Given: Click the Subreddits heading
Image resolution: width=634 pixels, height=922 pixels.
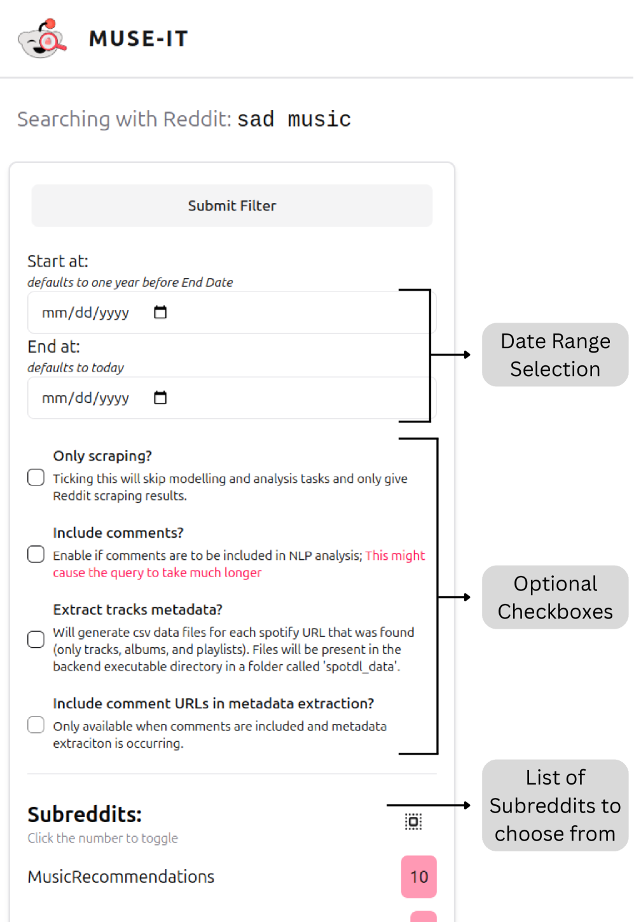Looking at the screenshot, I should (85, 814).
